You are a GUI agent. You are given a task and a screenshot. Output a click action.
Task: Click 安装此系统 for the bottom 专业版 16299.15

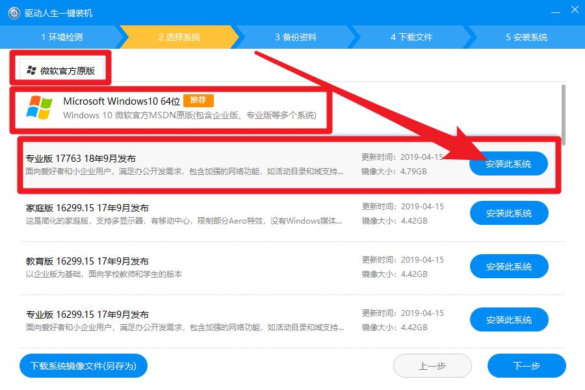[x=509, y=319]
